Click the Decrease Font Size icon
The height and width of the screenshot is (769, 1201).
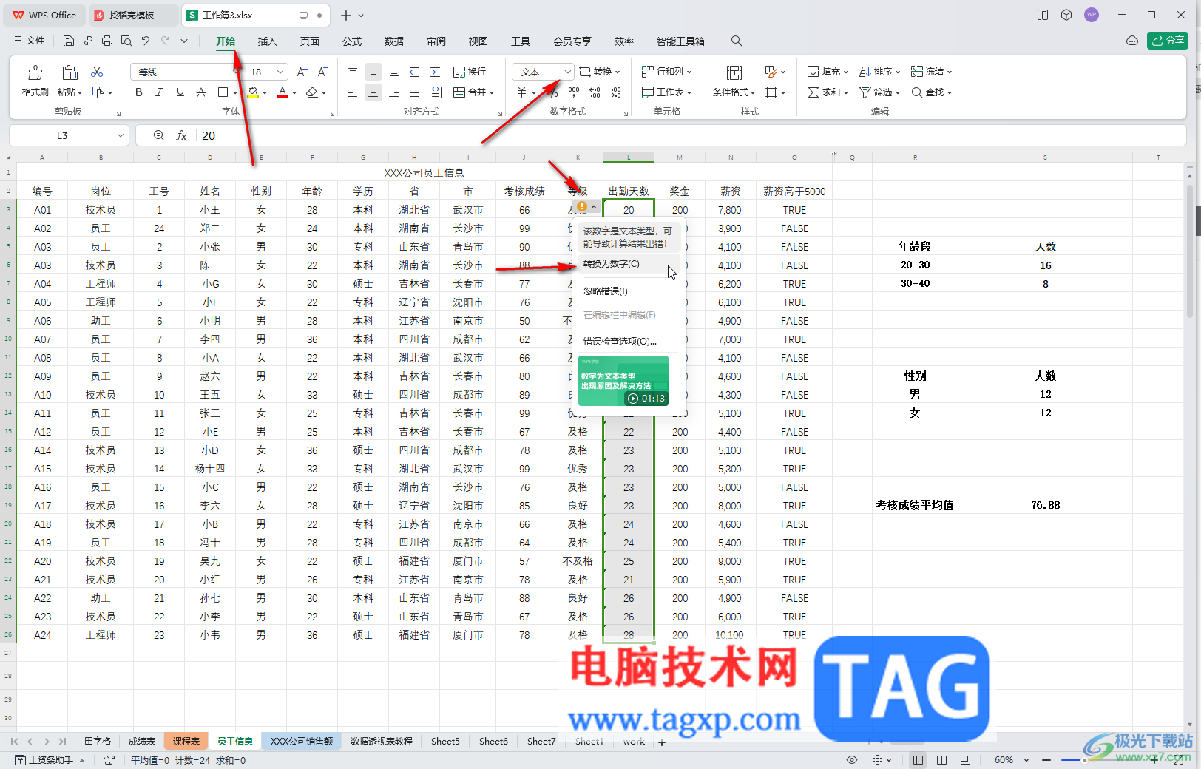[x=322, y=72]
